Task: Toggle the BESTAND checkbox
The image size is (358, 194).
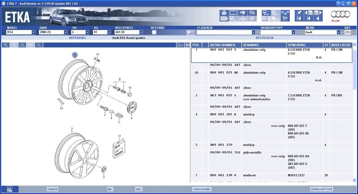Action: [x=154, y=32]
